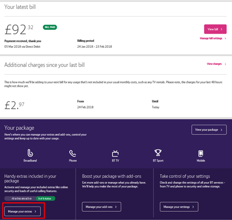
Task: Click the Payment received, thank you text
Action: pos(23,41)
